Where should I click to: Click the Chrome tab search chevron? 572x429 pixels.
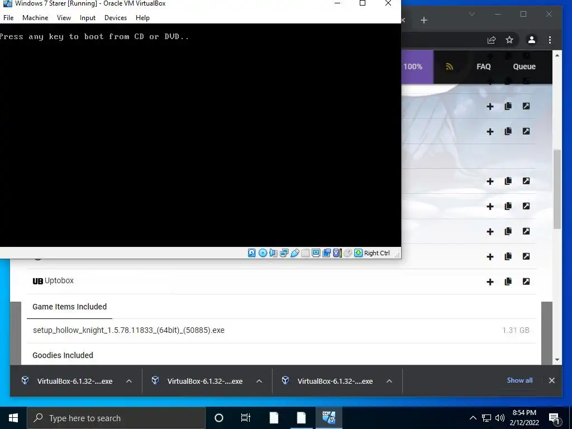click(x=471, y=15)
